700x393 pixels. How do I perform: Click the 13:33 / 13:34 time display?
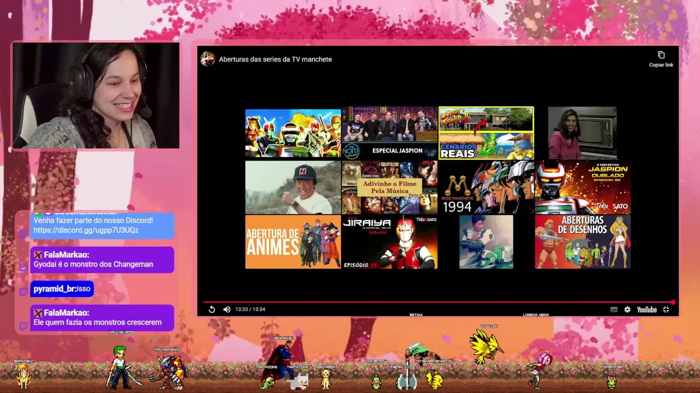250,309
